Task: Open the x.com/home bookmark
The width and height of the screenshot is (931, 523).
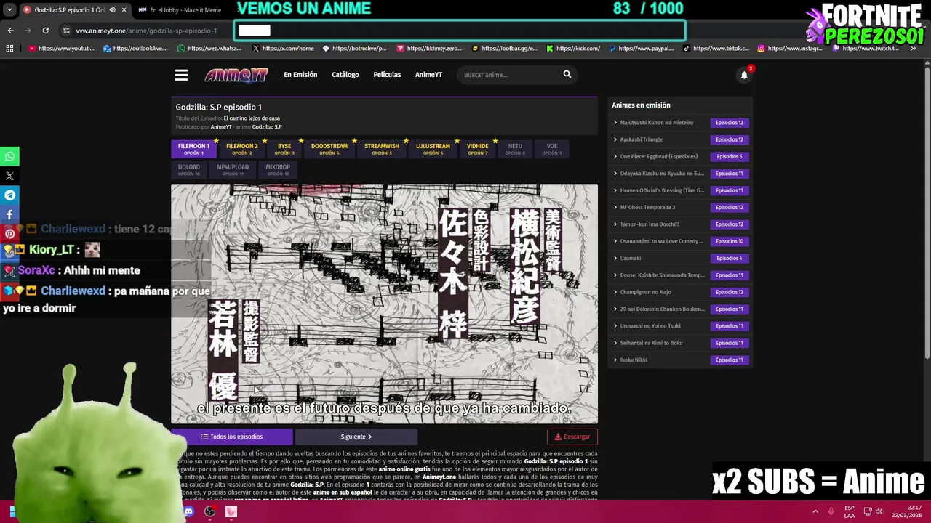Action: pyautogui.click(x=283, y=49)
